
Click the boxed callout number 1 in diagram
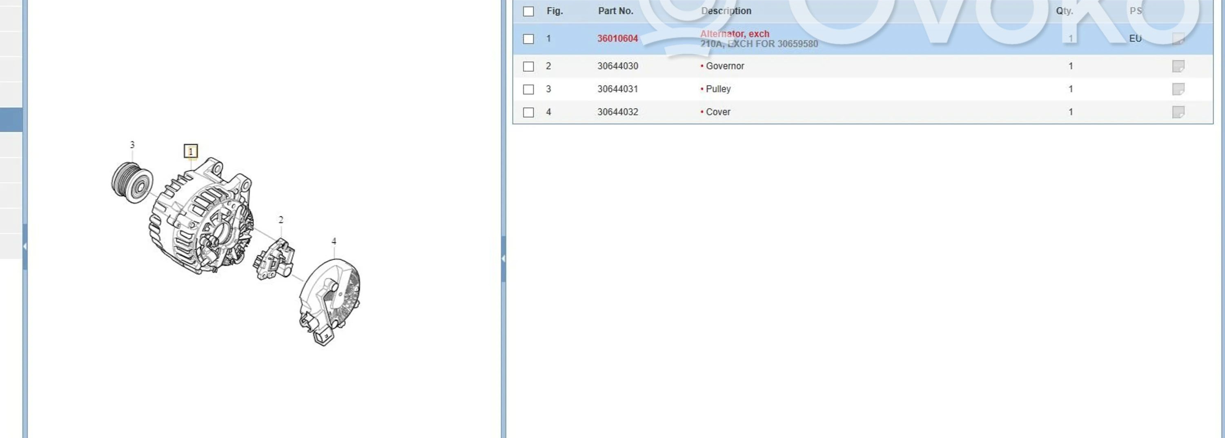[191, 151]
